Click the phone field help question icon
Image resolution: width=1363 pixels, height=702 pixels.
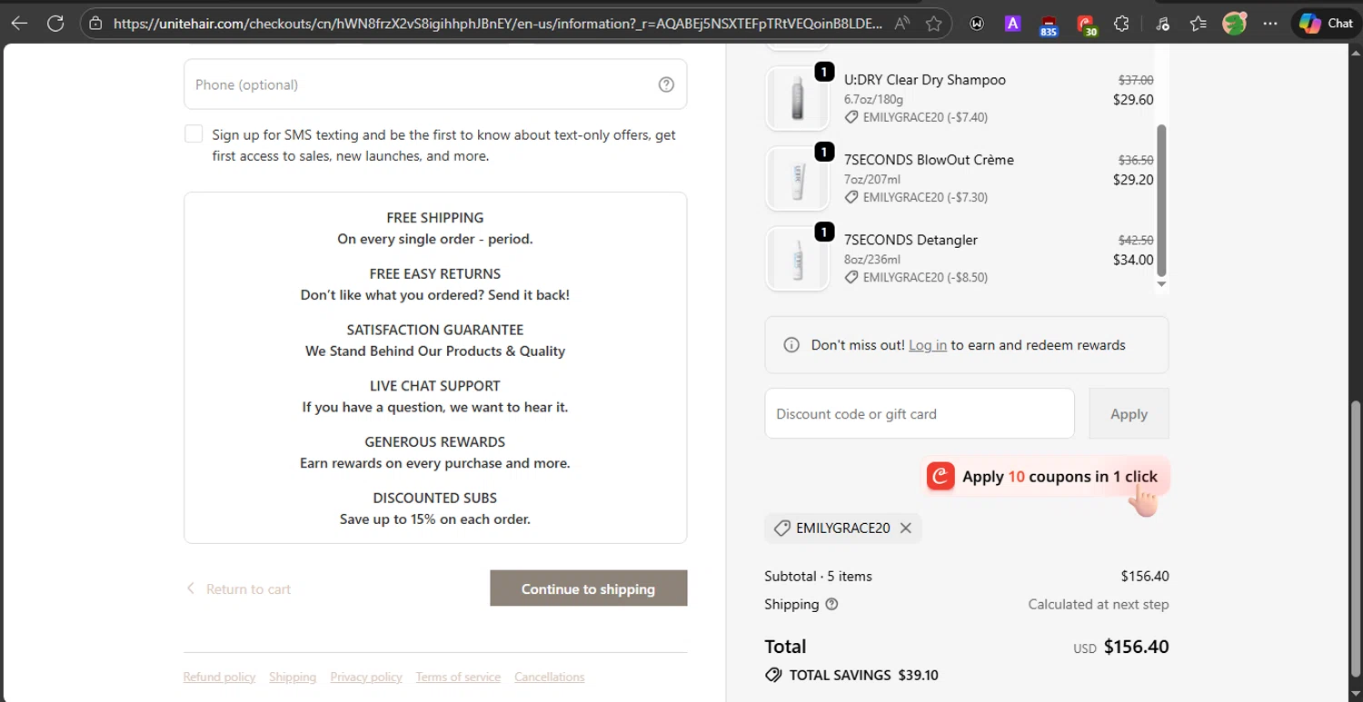coord(666,84)
